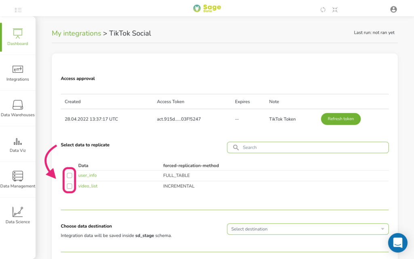Click the Select destination dropdown arrow
Screen dimensions: 414x259
[x=382, y=229]
